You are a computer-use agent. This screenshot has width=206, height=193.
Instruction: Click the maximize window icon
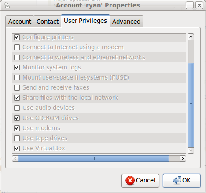(x=190, y=6)
